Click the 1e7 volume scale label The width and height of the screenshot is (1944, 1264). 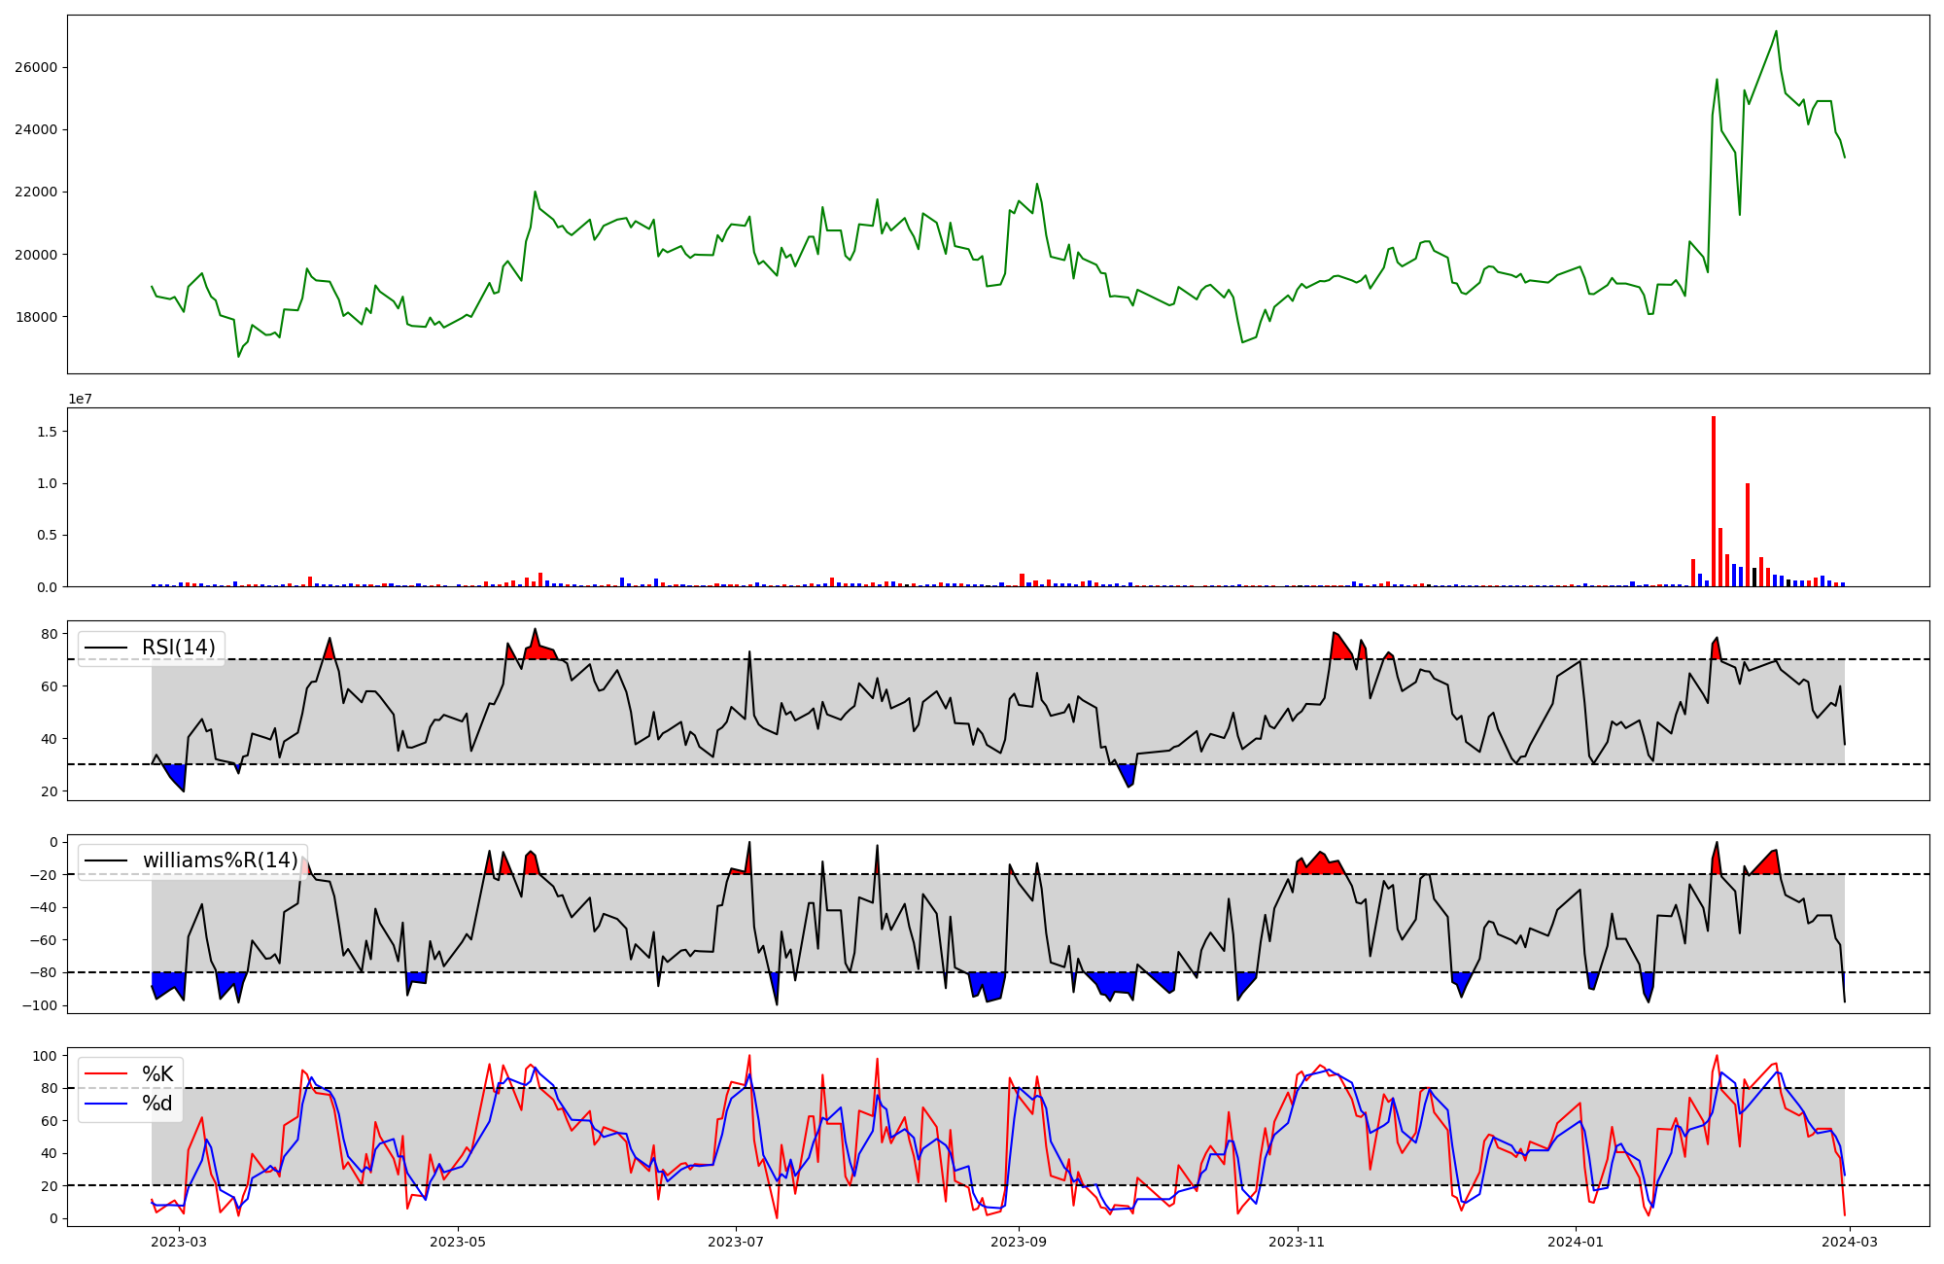tap(80, 399)
